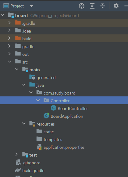Collapse the com.study.board package chevron
This screenshot has height=177, width=128.
[x=31, y=92]
